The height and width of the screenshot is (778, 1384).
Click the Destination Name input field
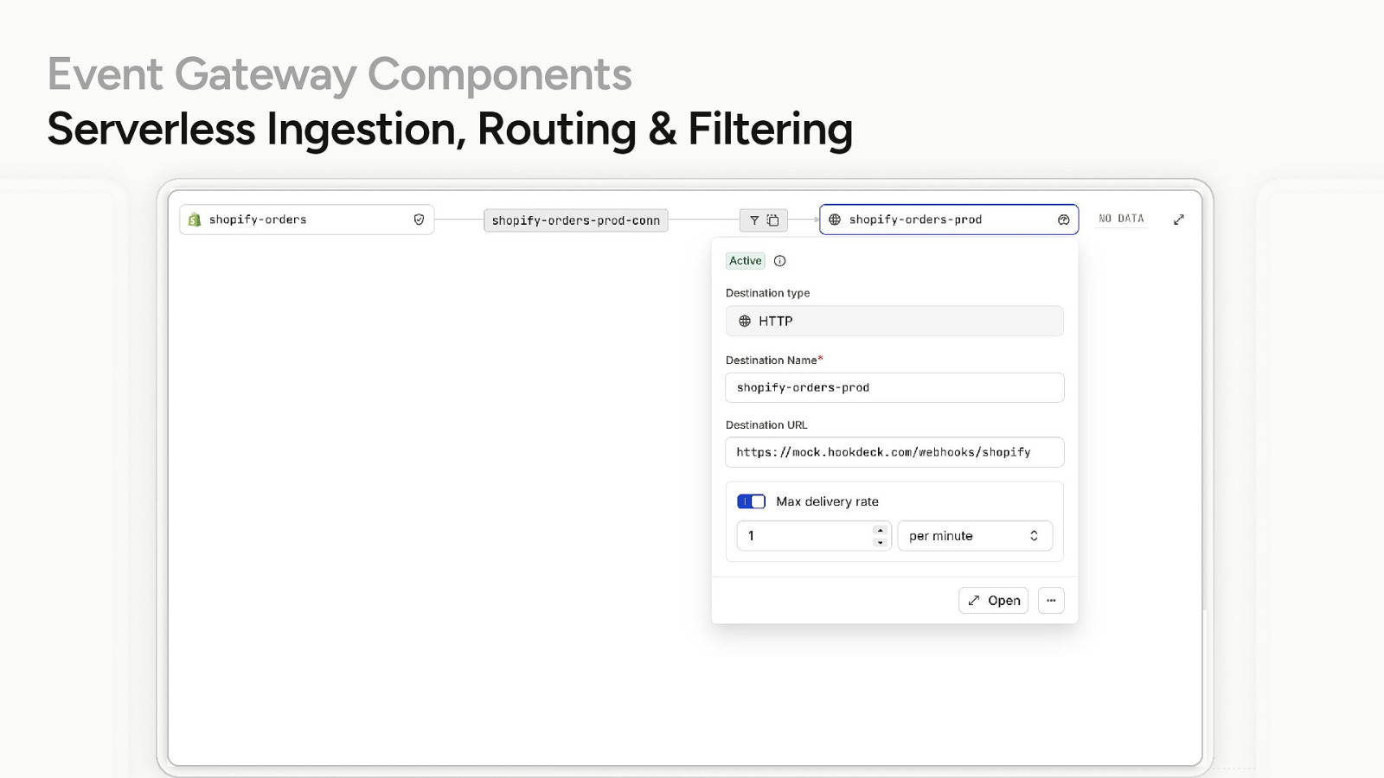click(x=894, y=387)
